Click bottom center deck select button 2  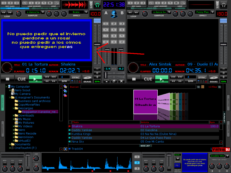(137, 163)
